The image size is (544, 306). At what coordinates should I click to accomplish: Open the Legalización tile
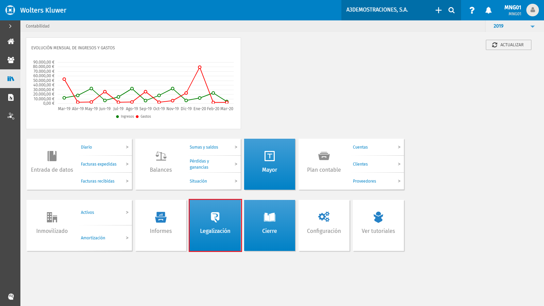click(x=215, y=225)
